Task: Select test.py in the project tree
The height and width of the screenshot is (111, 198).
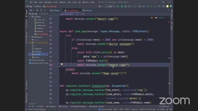Action: pos(36,57)
